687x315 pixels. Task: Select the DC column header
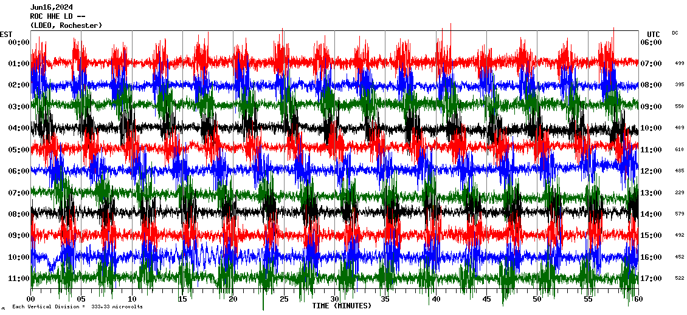pyautogui.click(x=675, y=33)
